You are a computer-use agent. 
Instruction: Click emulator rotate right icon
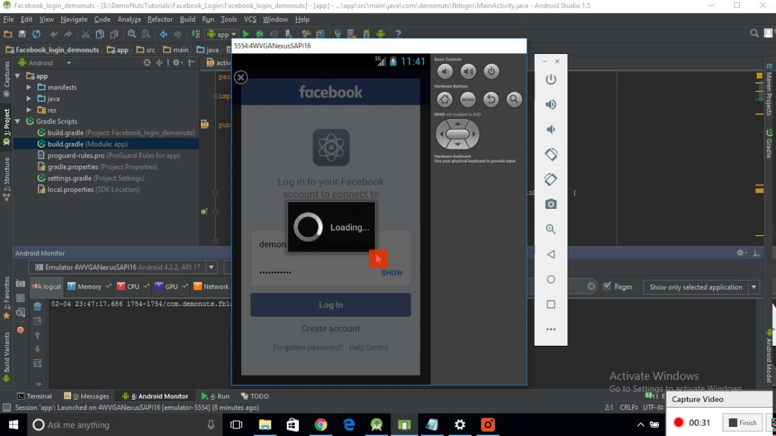pos(550,179)
